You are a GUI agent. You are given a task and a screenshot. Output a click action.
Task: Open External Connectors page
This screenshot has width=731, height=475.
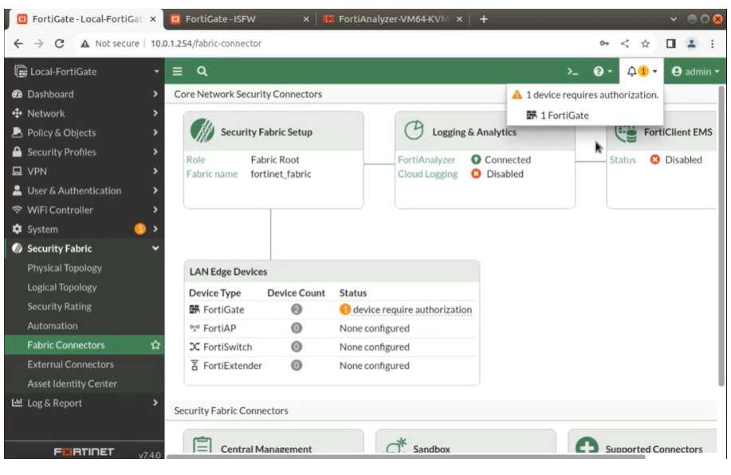[x=70, y=364]
